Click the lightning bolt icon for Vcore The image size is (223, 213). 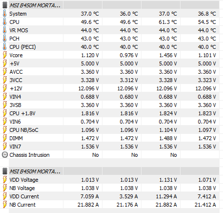5,55
